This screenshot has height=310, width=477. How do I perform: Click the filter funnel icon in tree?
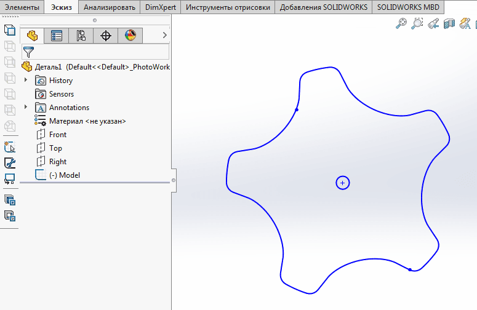click(28, 52)
